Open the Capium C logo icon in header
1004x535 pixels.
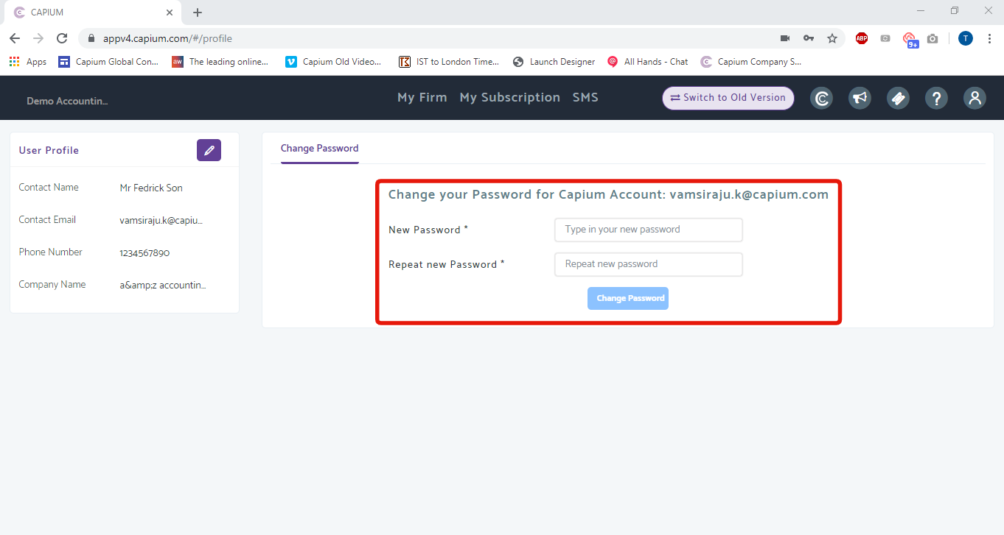click(821, 98)
